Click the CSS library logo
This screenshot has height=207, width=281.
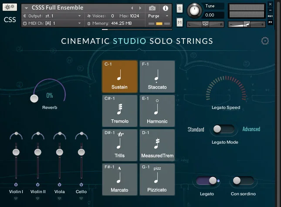10,20
